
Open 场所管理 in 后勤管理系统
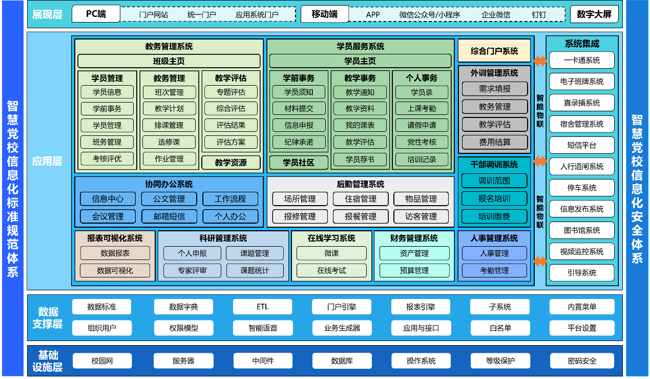coord(300,199)
